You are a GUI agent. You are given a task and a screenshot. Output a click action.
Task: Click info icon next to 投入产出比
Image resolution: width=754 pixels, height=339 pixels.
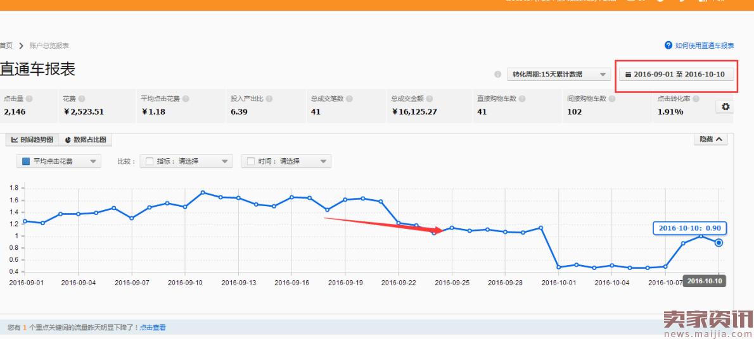269,99
